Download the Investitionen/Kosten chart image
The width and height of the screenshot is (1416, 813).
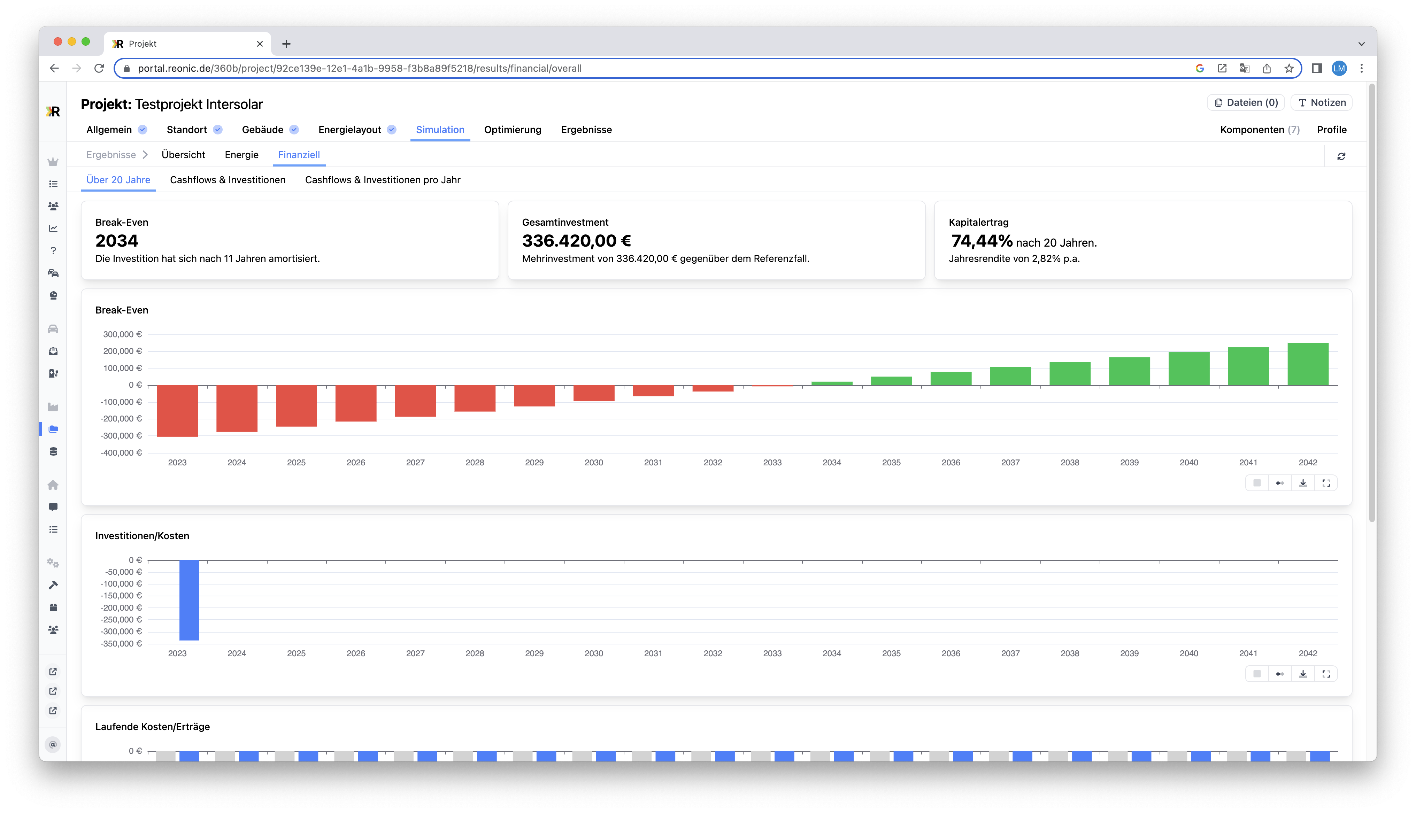coord(1303,674)
